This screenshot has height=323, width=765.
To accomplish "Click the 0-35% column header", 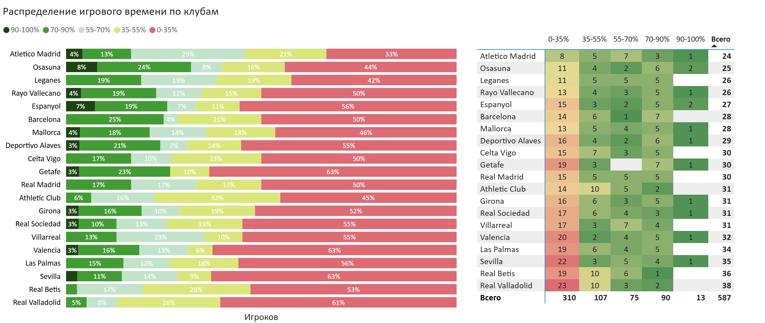I will click(558, 39).
